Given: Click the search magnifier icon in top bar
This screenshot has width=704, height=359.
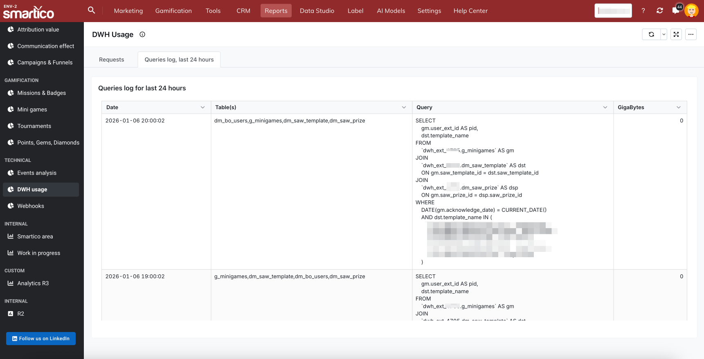Looking at the screenshot, I should [x=91, y=10].
